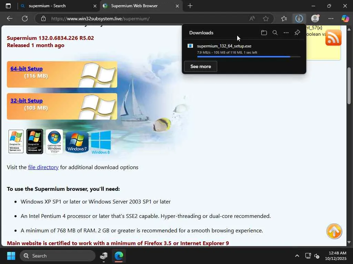Click the page vertical scrollbar thumb
353x264 pixels.
349,85
